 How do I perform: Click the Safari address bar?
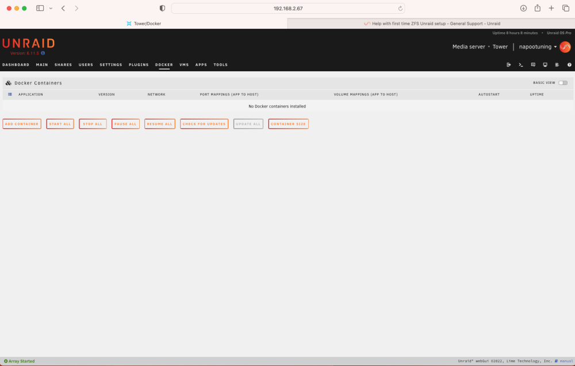(x=288, y=9)
